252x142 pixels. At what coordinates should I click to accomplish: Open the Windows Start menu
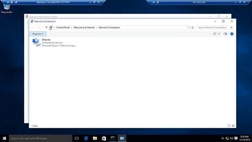4,138
